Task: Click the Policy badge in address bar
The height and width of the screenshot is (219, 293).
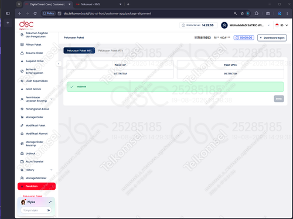Action: tap(49, 13)
